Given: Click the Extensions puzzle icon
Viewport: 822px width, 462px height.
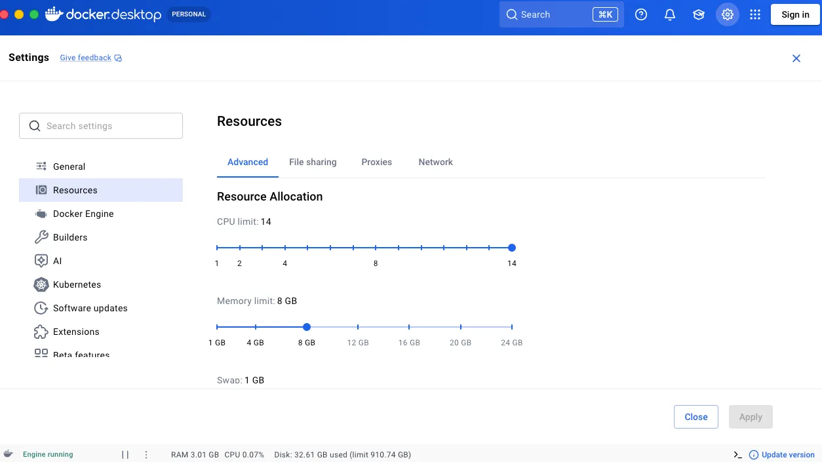Looking at the screenshot, I should tap(41, 332).
